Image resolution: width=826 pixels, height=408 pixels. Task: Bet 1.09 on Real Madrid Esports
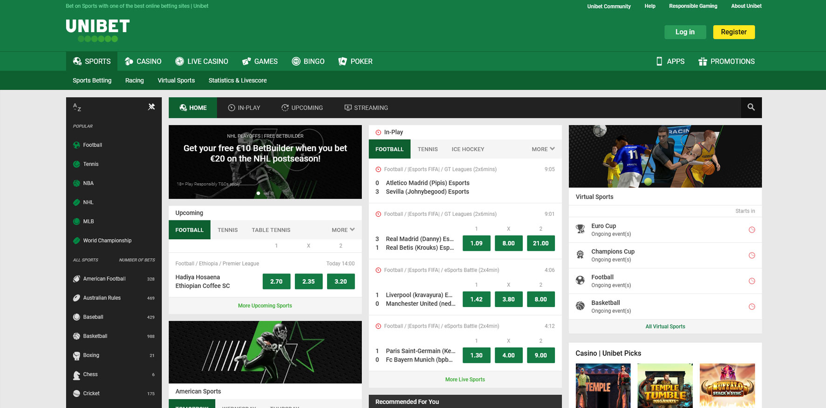[x=476, y=243]
